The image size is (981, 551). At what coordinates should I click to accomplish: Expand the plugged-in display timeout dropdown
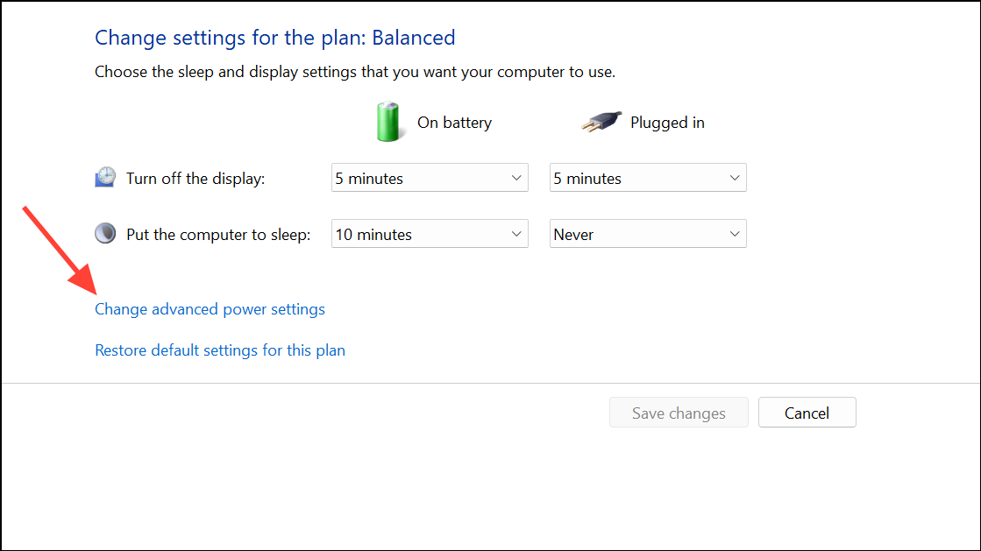tap(648, 178)
